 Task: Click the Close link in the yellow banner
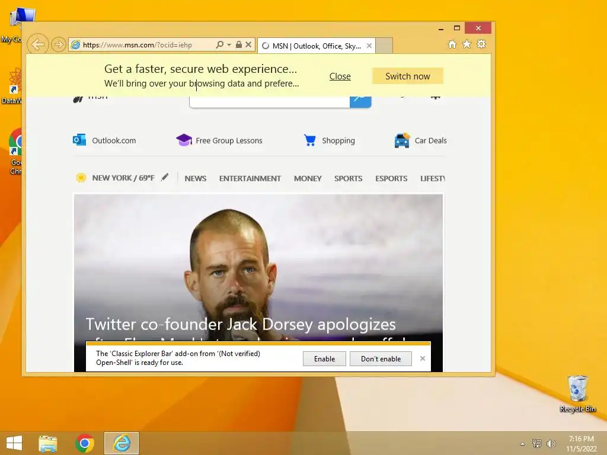coord(340,76)
